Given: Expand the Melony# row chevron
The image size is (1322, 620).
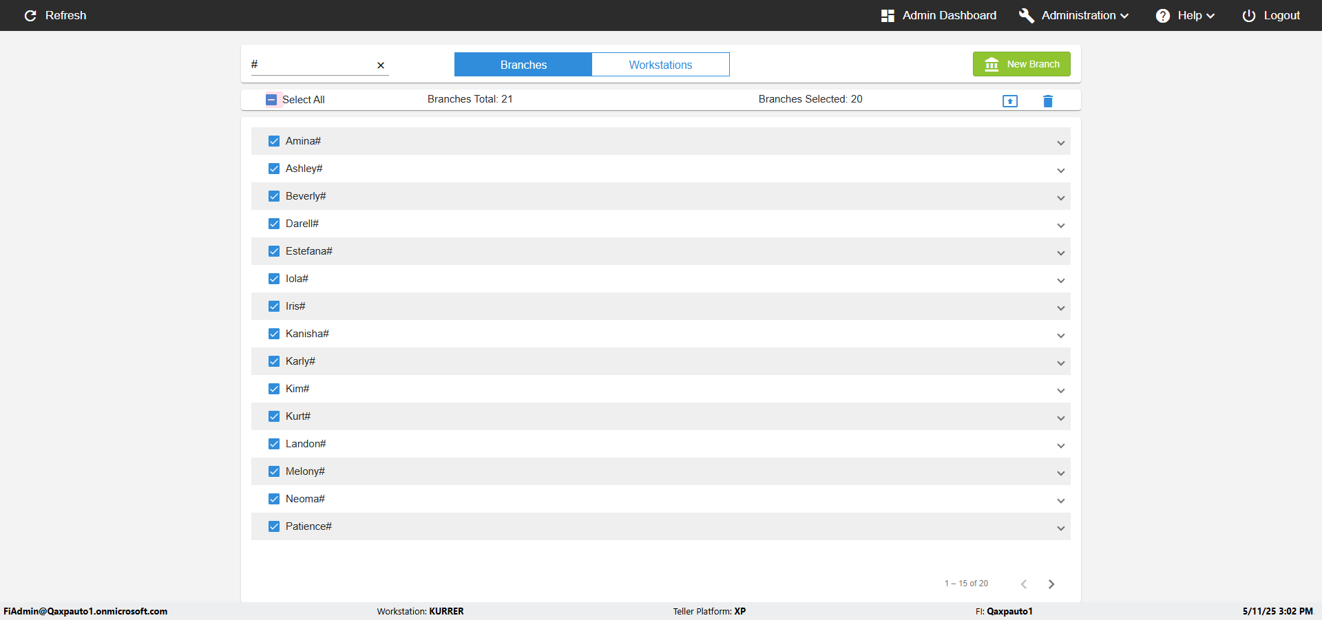Looking at the screenshot, I should (1061, 473).
